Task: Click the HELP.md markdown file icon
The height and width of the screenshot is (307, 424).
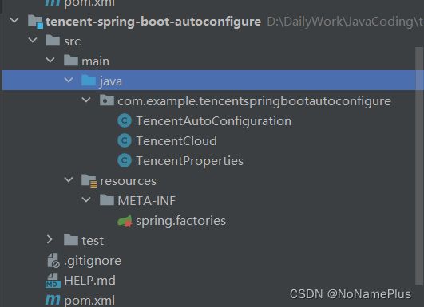Action: pyautogui.click(x=53, y=281)
